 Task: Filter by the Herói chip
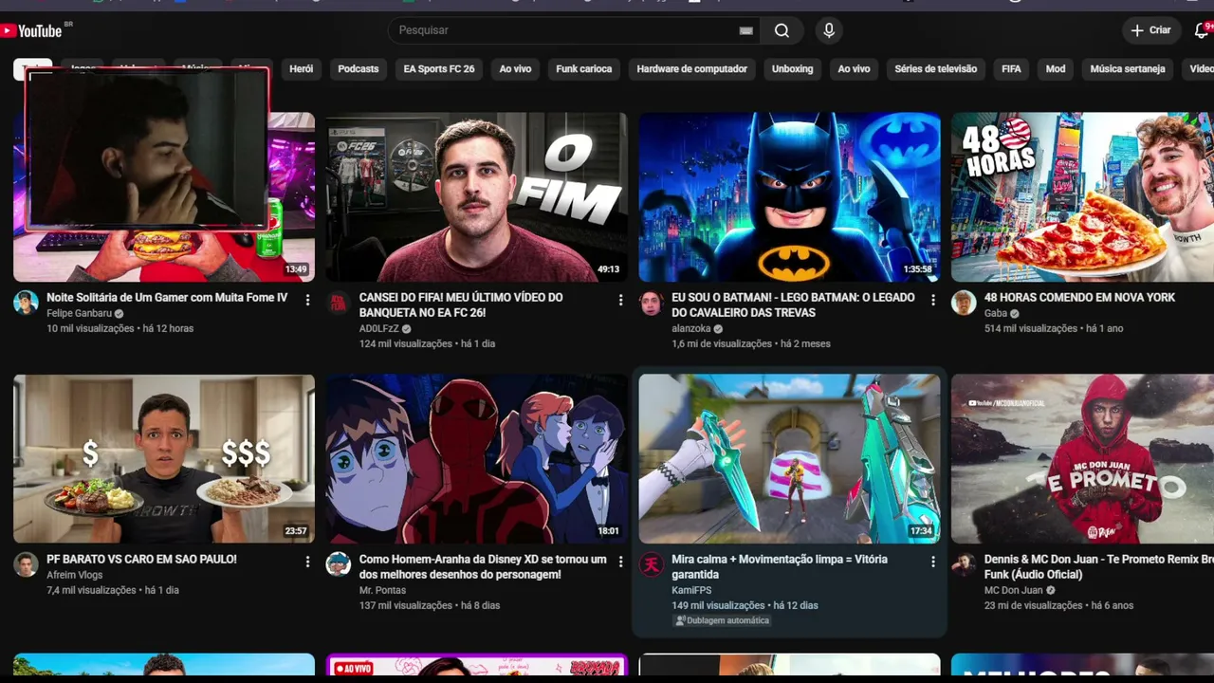pyautogui.click(x=301, y=69)
